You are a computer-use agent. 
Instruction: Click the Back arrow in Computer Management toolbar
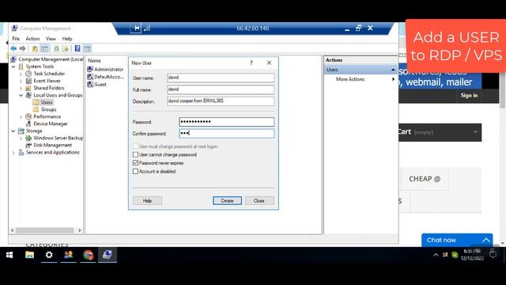[13, 48]
